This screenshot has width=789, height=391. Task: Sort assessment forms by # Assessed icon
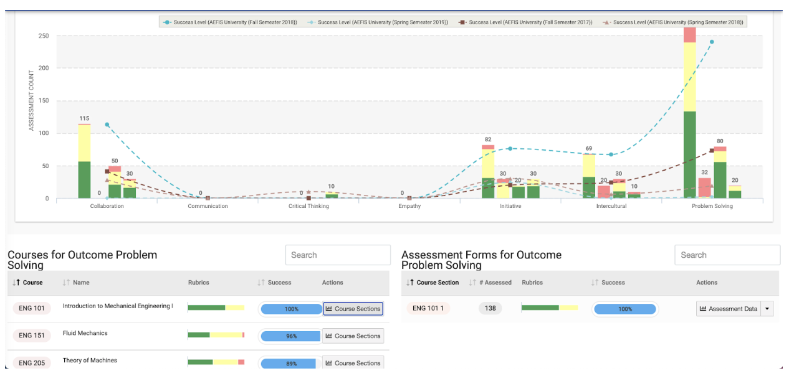tap(472, 283)
